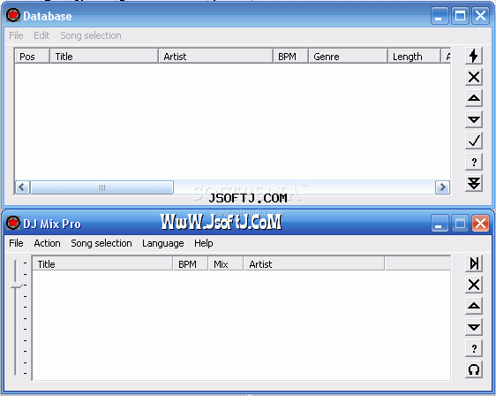Sort Database list by Pos column
Screen dimensions: 496x396
[33, 57]
